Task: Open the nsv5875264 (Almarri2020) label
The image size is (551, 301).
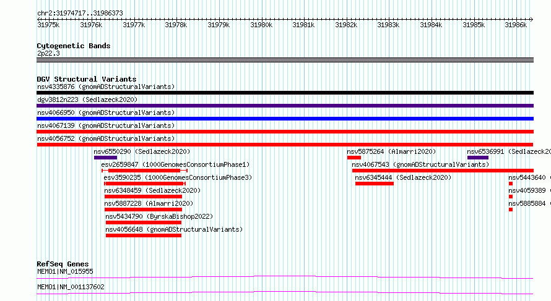Action: 391,151
